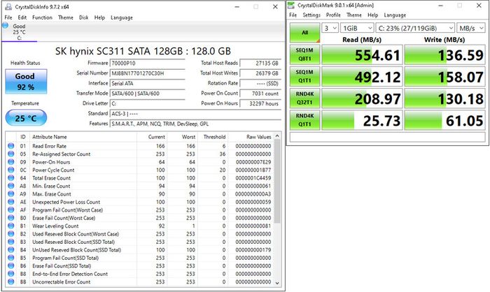The height and width of the screenshot is (292, 490).
Task: Open the drive selector showing C: 23%
Action: coord(415,28)
